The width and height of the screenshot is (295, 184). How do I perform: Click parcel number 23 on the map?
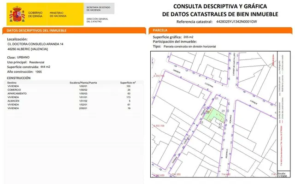[223, 111]
